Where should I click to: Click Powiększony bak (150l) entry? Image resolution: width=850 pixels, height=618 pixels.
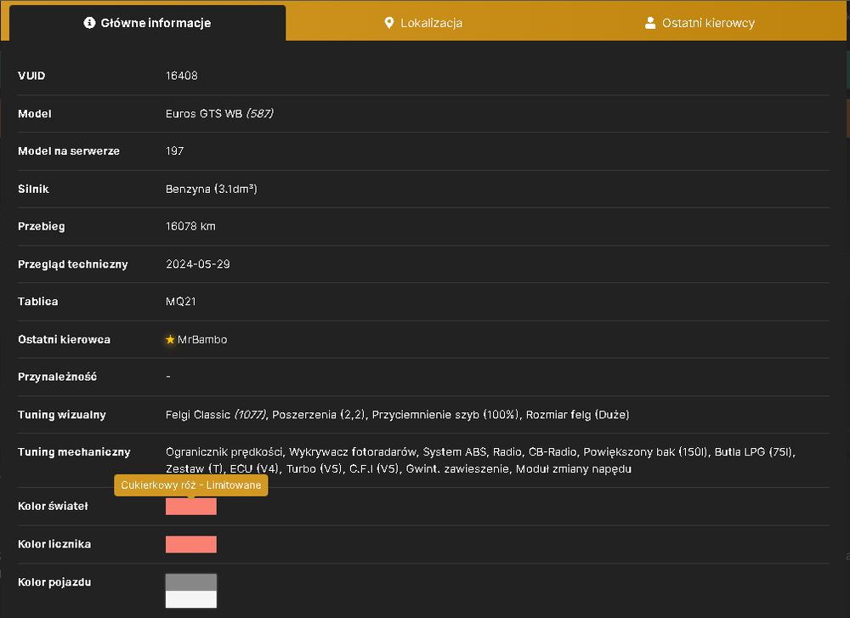coord(645,452)
